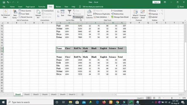This screenshot has height=105, width=187.
Task: Open the File tab
Action: (x=4, y=7)
